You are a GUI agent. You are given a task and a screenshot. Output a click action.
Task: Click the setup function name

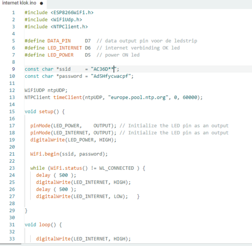coord(46,111)
